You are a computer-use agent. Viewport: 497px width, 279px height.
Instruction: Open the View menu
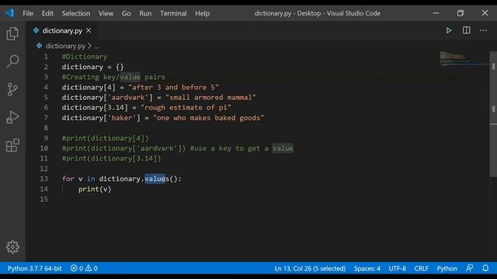(x=106, y=13)
